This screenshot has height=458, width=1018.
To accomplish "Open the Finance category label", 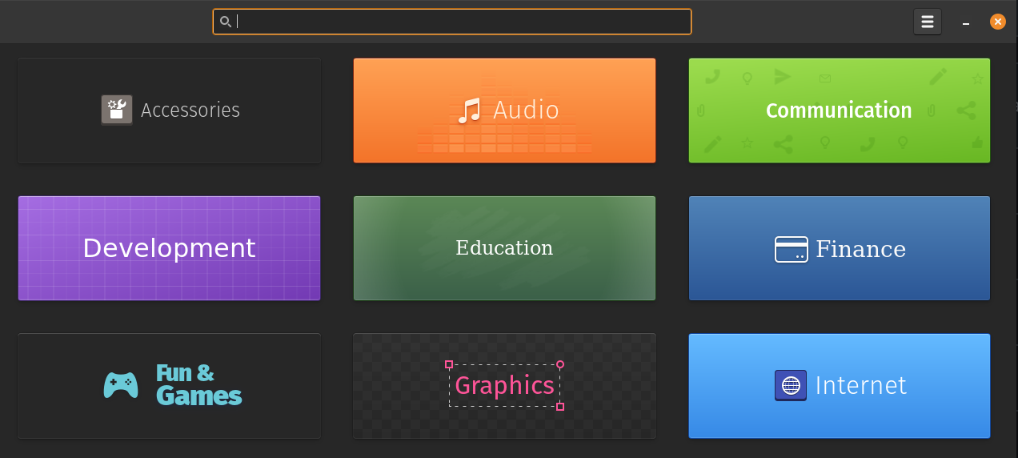I will coord(860,249).
